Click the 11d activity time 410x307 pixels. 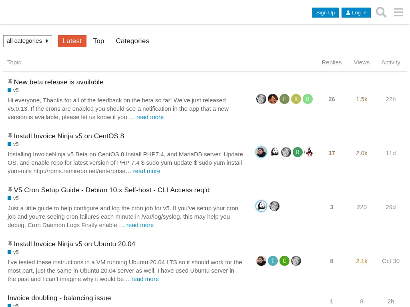tap(391, 153)
